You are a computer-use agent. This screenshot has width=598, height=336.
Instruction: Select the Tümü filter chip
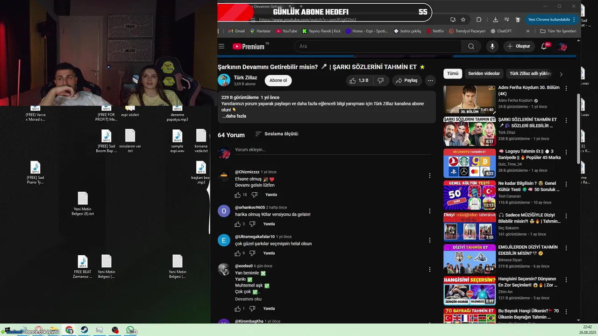tap(453, 73)
